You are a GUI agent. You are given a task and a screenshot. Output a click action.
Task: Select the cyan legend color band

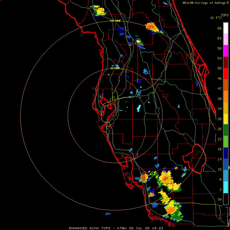[x=226, y=187]
